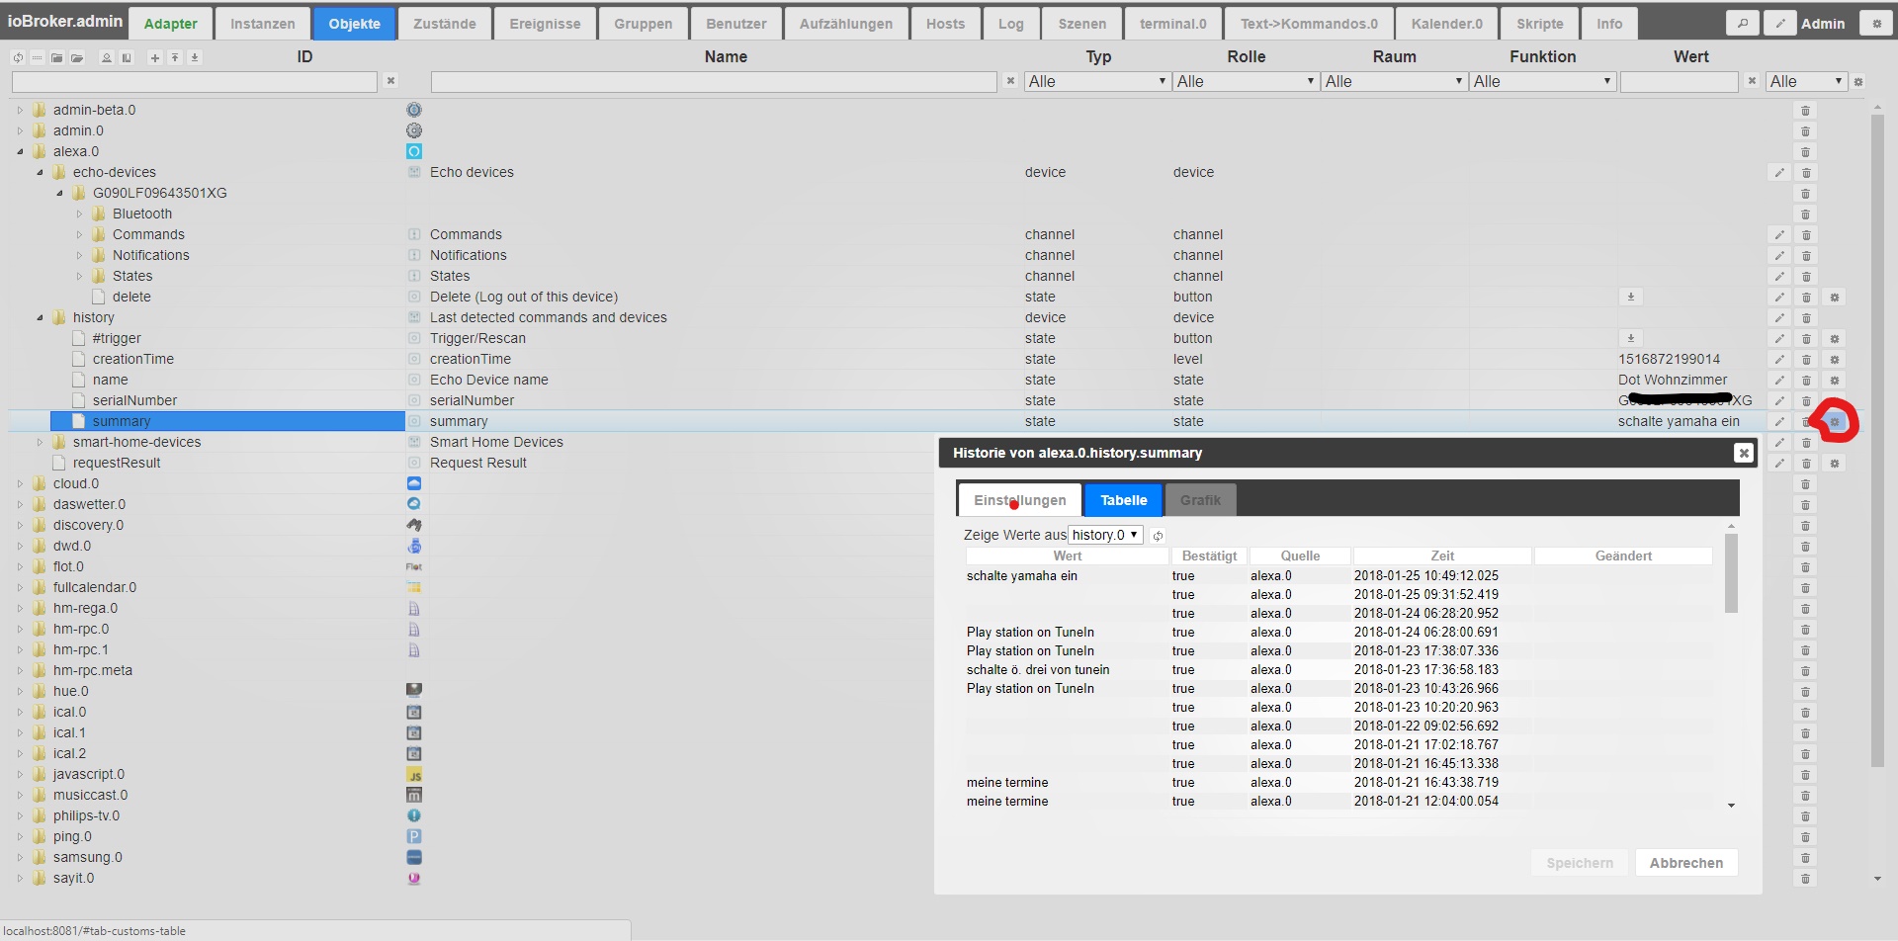The width and height of the screenshot is (1898, 941).
Task: Clear the ID filter with X icon
Action: (x=390, y=81)
